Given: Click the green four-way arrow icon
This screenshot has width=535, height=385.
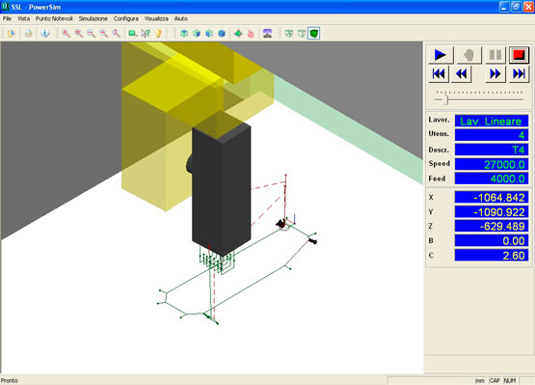Looking at the screenshot, I should (x=238, y=33).
